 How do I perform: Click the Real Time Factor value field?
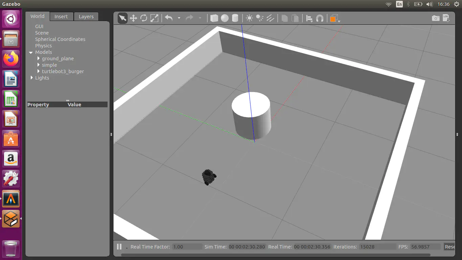[x=187, y=247]
